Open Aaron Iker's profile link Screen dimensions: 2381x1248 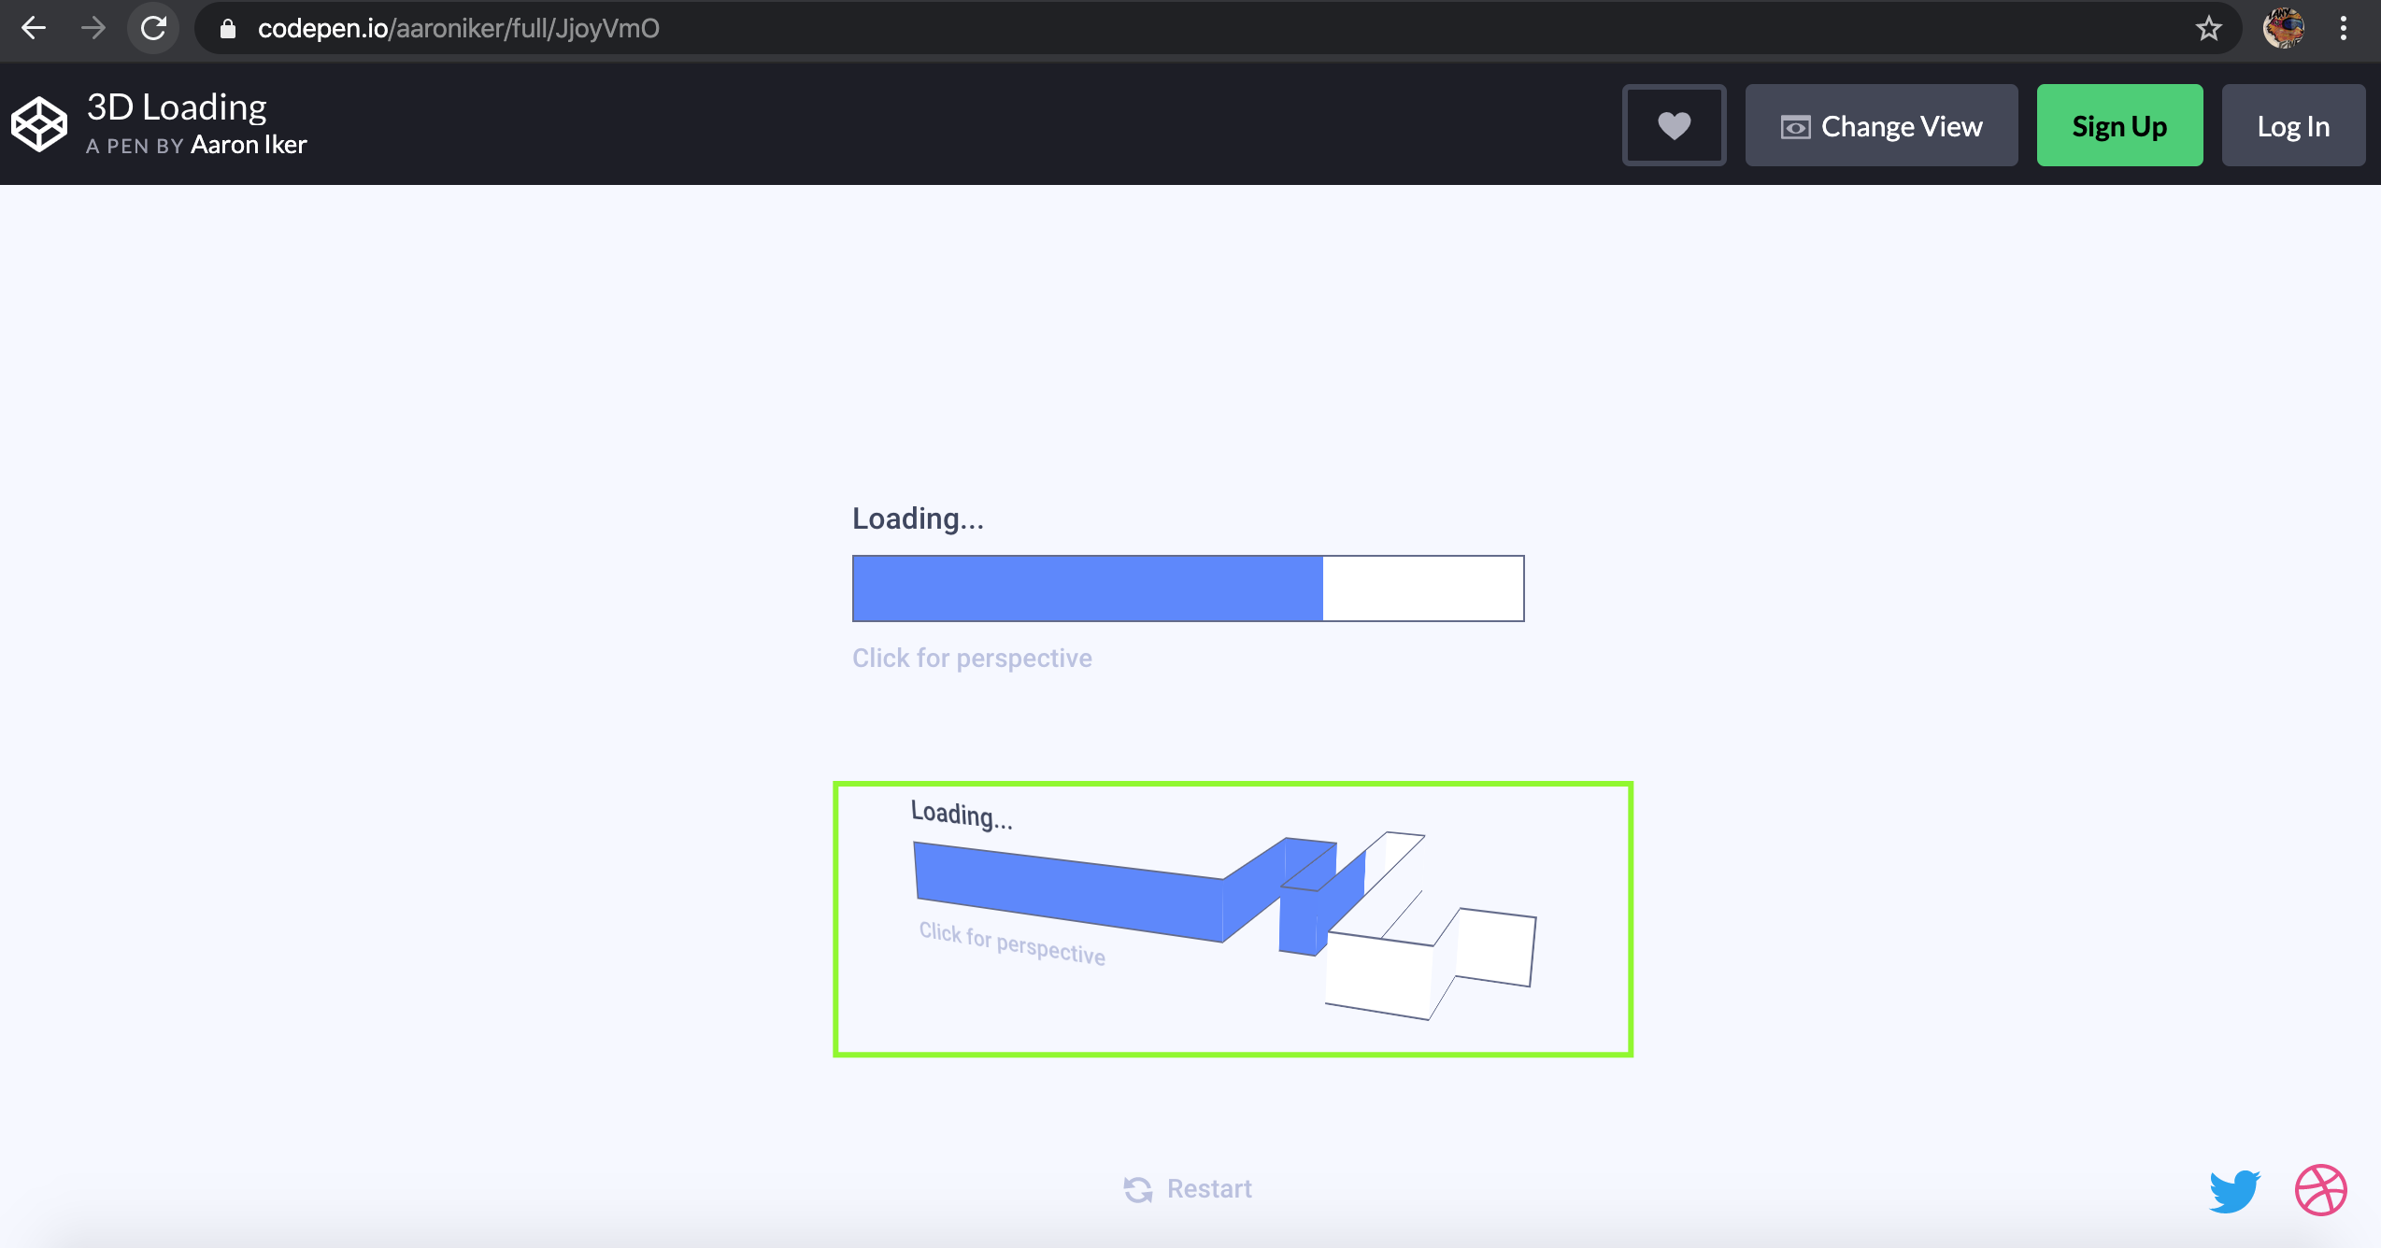tap(248, 145)
